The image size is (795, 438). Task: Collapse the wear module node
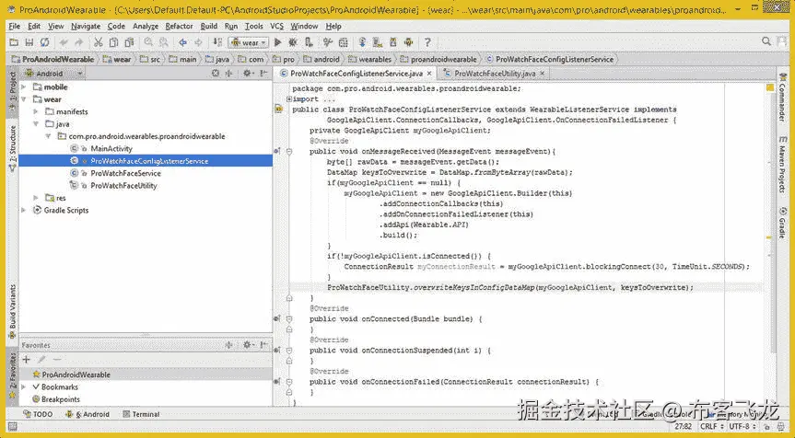[23, 99]
